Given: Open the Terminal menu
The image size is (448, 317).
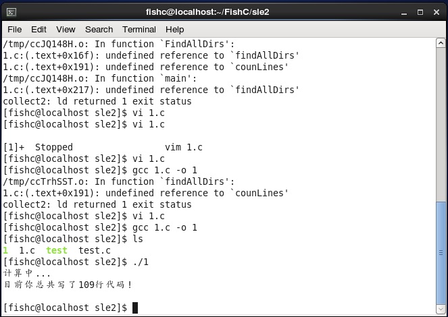Looking at the screenshot, I should (x=139, y=30).
